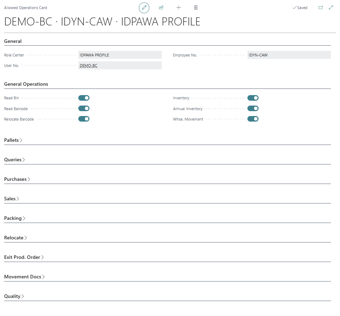Viewport: 340px width, 316px height.
Task: Click the expand to full-screen arrows icon
Action: click(x=331, y=8)
